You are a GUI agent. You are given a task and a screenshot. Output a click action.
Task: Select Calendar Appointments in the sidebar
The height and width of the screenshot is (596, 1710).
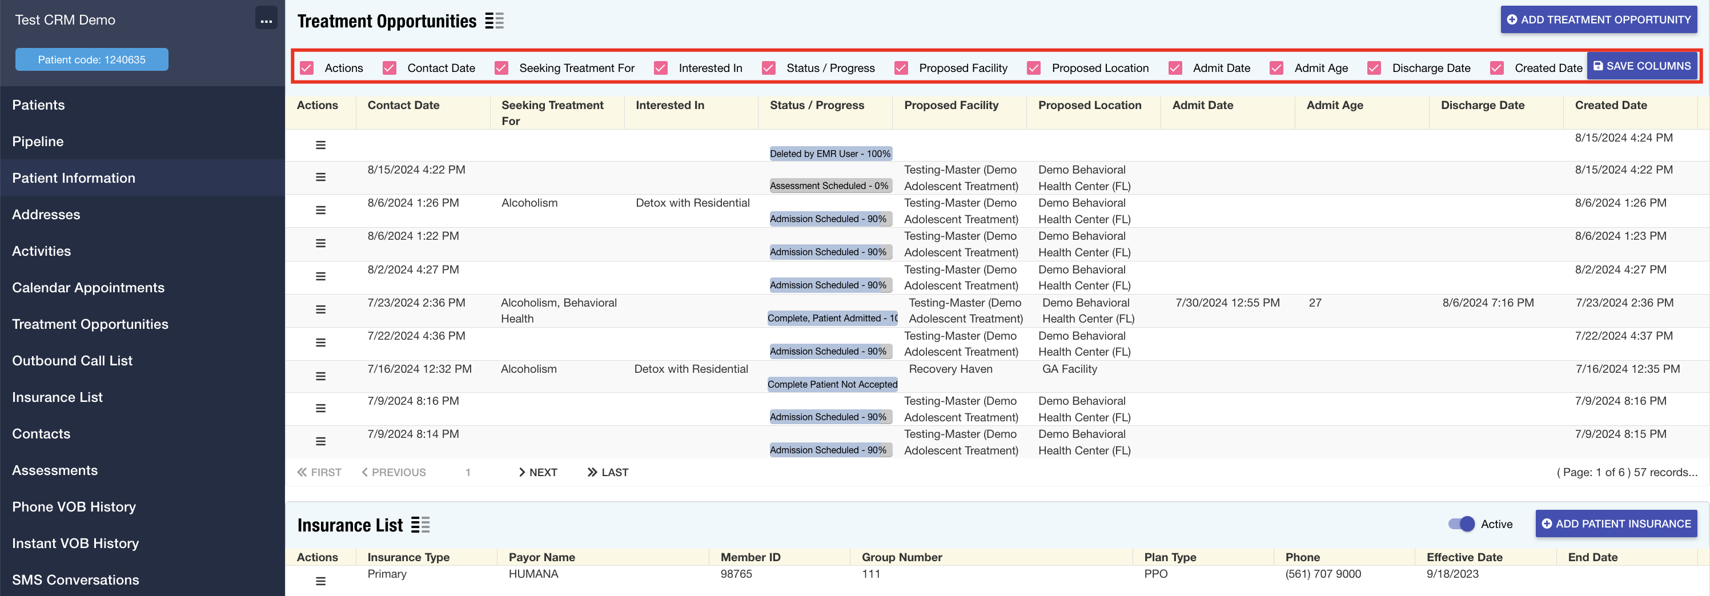tap(89, 287)
